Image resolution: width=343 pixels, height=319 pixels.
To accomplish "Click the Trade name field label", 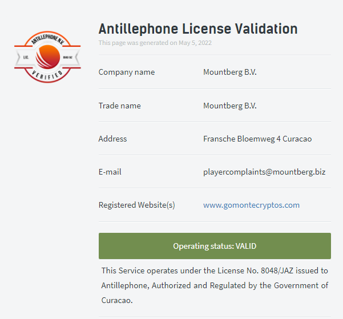I will click(x=120, y=106).
